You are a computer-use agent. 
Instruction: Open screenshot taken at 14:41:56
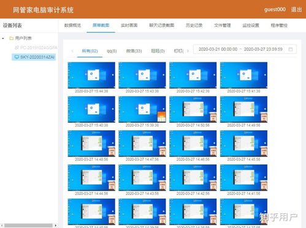click(x=243, y=178)
